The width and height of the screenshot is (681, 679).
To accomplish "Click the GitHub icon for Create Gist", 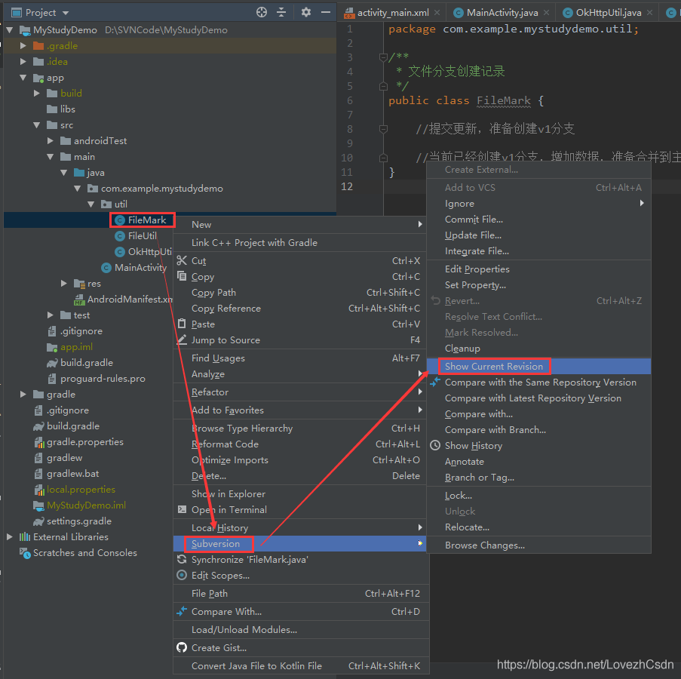I will [182, 648].
